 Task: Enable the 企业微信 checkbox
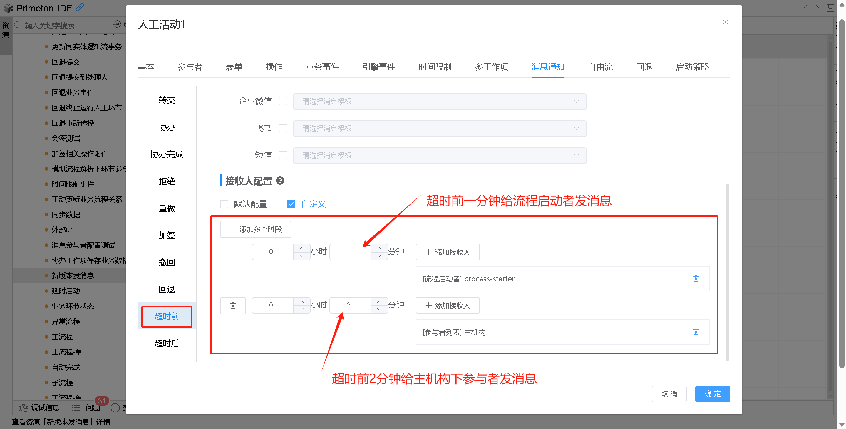[283, 101]
